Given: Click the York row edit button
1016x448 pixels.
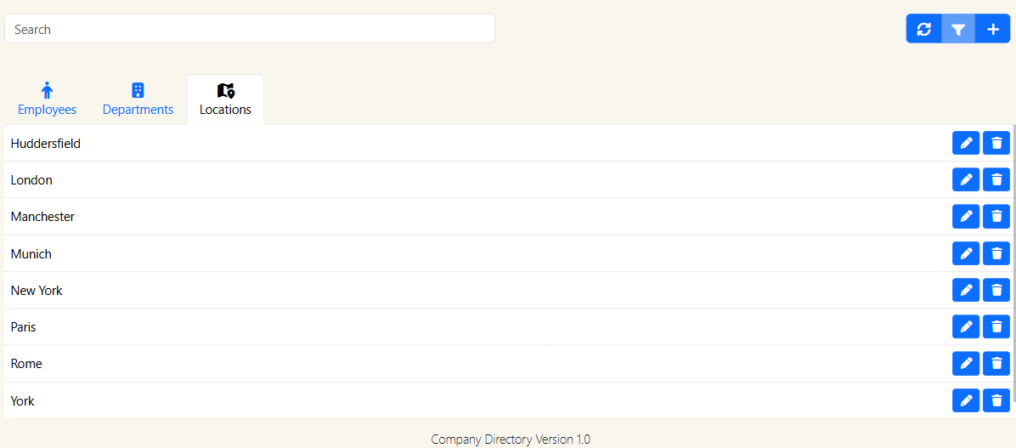Looking at the screenshot, I should 966,400.
